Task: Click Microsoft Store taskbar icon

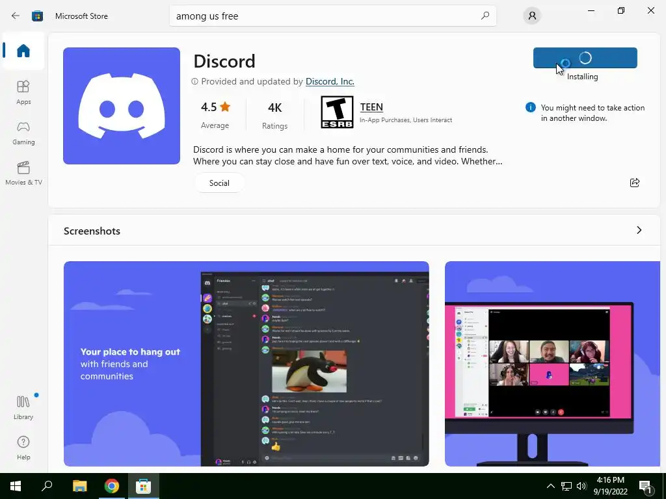Action: [144, 486]
